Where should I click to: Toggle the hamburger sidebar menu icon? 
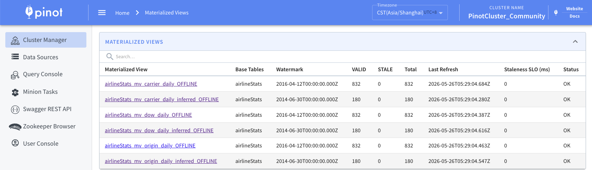click(102, 13)
